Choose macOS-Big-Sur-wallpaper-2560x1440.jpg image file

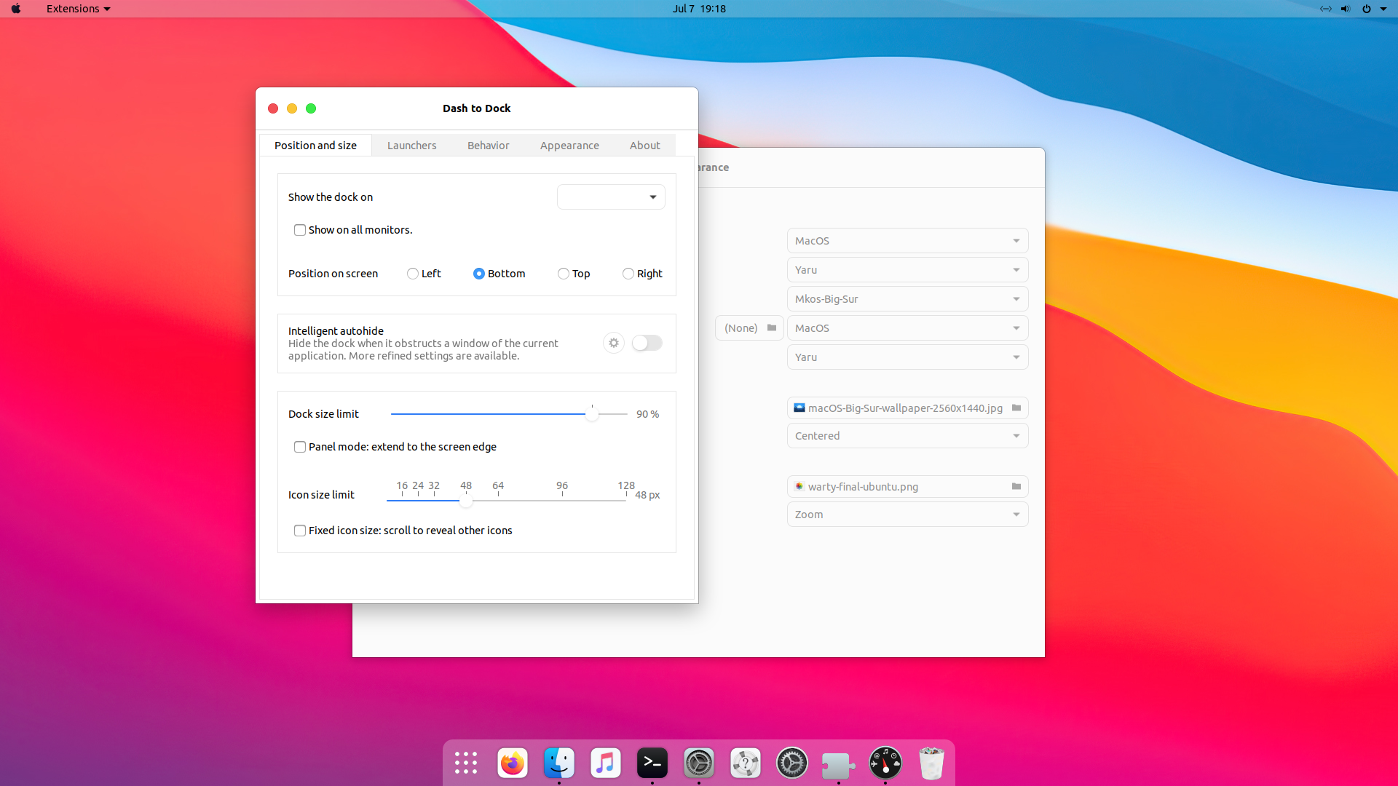coord(907,408)
